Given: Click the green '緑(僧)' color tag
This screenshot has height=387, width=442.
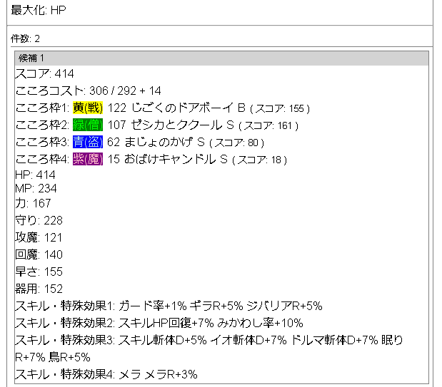Looking at the screenshot, I should point(88,125).
